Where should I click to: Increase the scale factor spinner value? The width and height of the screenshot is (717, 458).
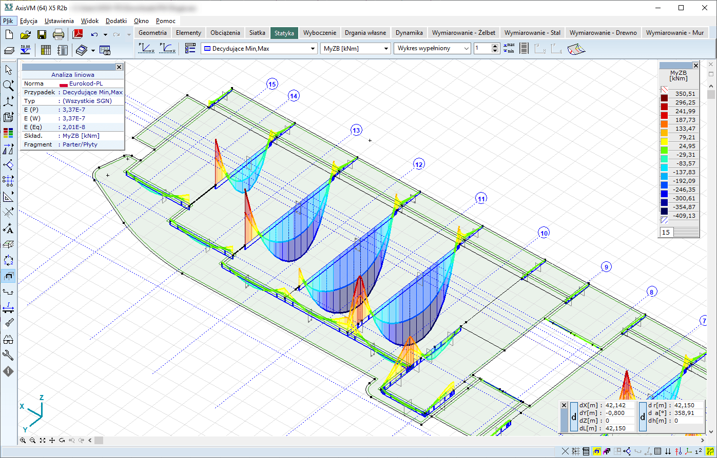(x=495, y=46)
